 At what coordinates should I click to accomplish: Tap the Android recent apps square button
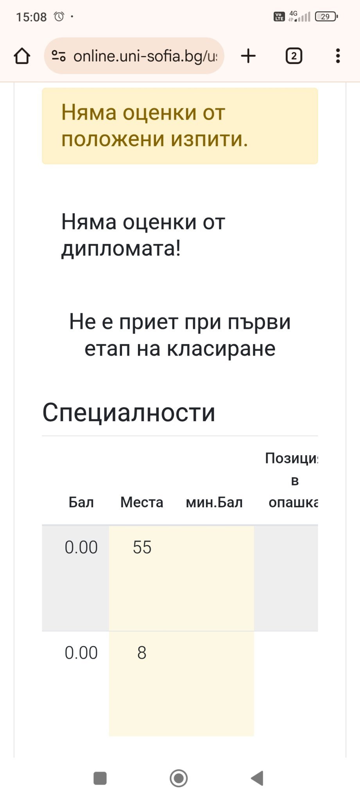pos(100,778)
